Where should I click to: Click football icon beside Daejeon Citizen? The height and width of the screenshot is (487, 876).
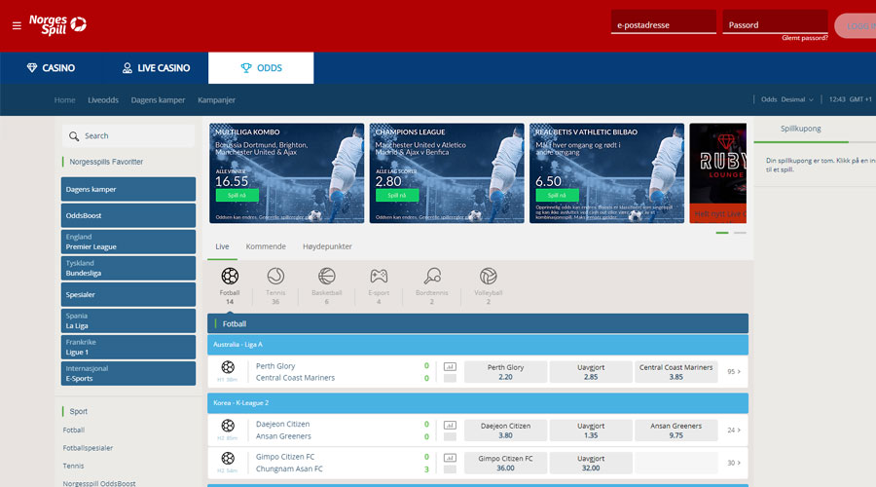point(228,426)
